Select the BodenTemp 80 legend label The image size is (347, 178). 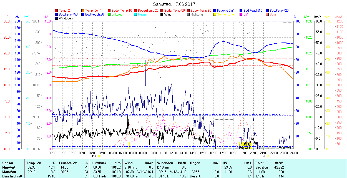[x=201, y=11]
